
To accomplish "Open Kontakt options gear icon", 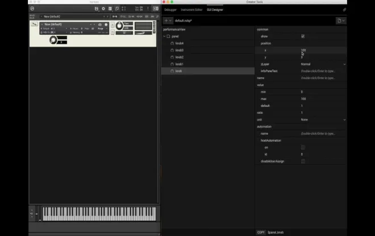I will [103, 9].
